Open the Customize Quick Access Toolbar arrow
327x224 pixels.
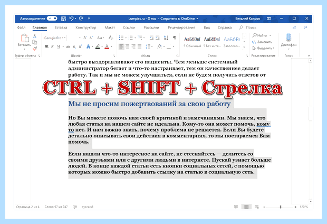pyautogui.click(x=89, y=18)
